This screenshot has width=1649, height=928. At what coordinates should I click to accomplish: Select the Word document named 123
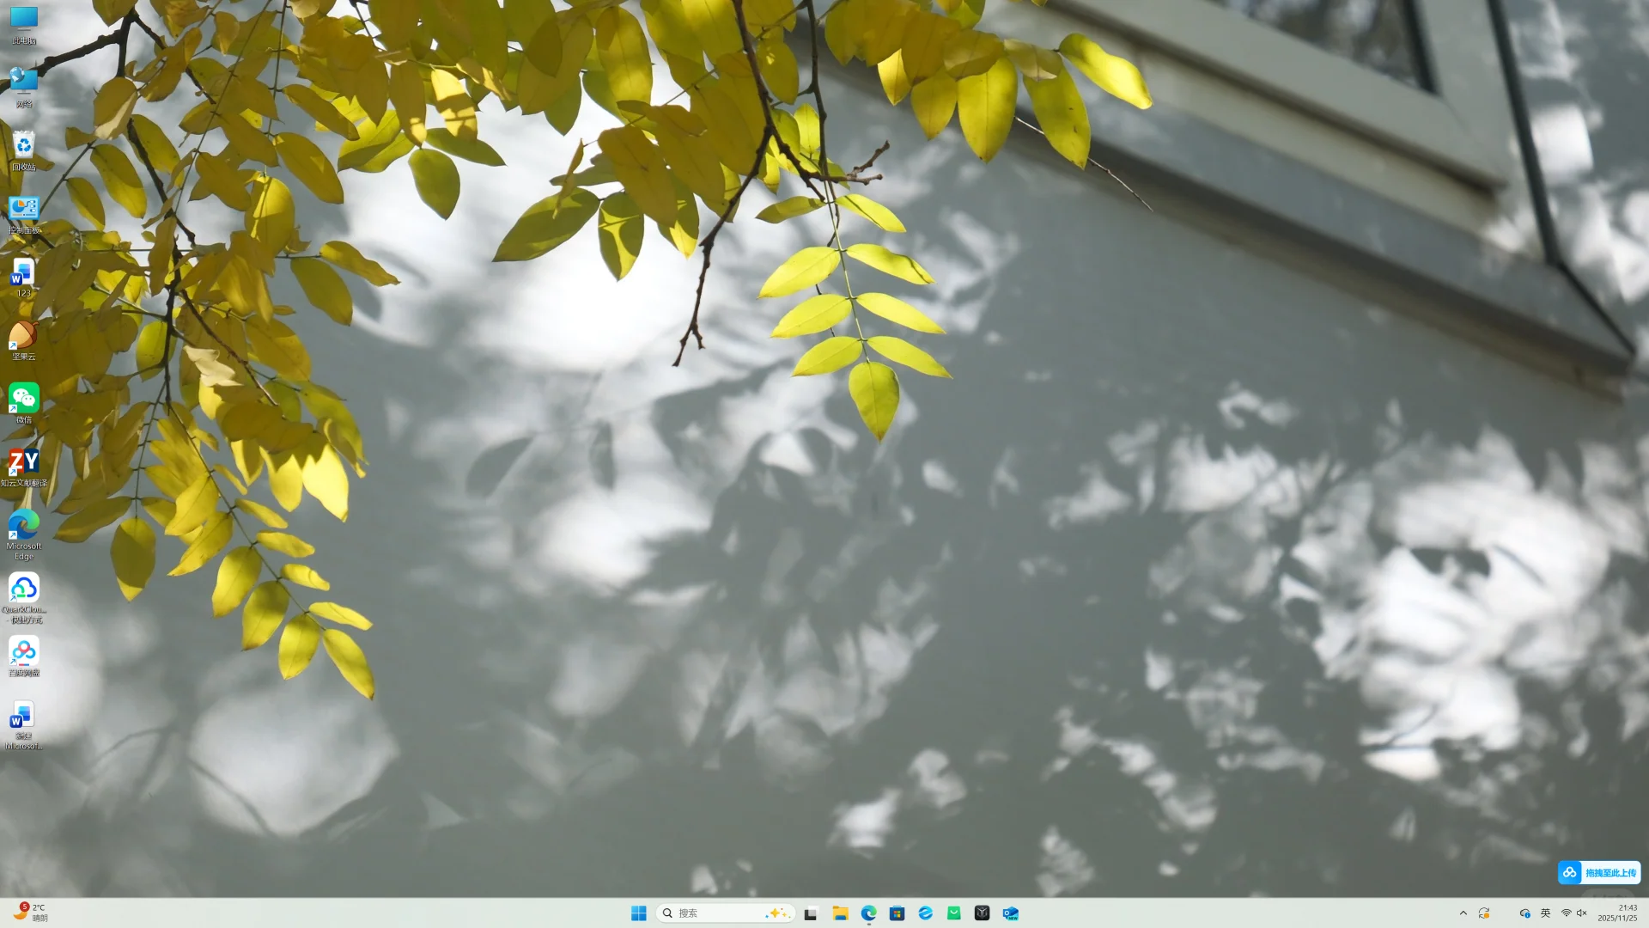point(23,274)
